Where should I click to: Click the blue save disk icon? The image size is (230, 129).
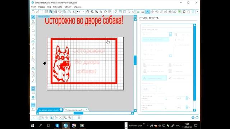[x=51, y=12]
